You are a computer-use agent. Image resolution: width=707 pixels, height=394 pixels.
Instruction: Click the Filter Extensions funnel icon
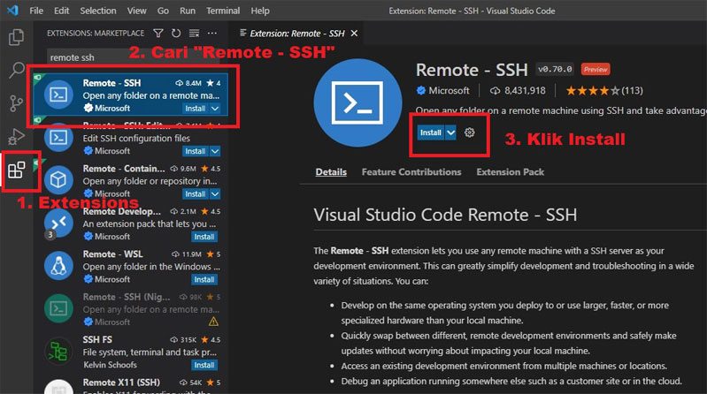(x=158, y=34)
